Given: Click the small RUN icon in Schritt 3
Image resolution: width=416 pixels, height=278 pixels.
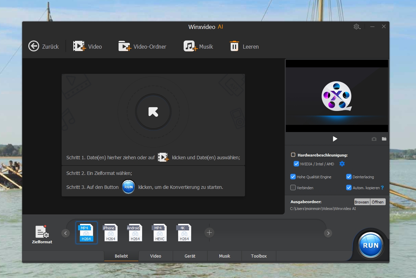Looking at the screenshot, I should point(128,187).
